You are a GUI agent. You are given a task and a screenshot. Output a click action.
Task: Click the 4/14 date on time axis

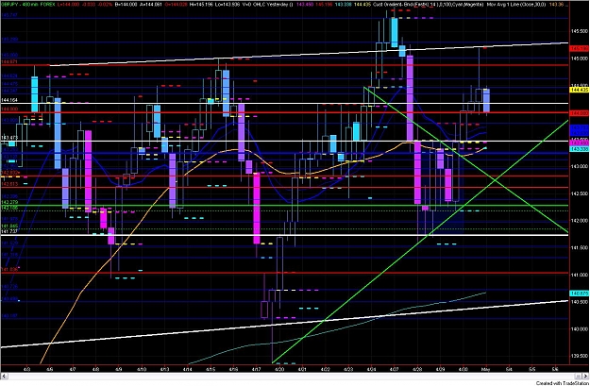click(188, 369)
